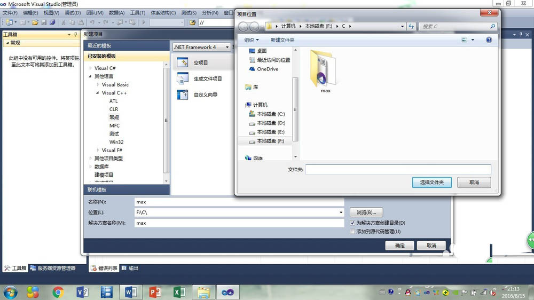Open the max folder thumbnail

[324, 68]
